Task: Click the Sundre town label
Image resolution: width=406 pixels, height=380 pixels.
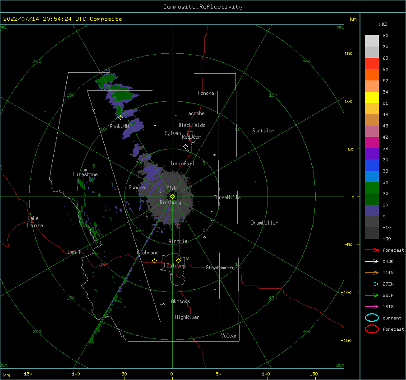Action: pos(137,187)
